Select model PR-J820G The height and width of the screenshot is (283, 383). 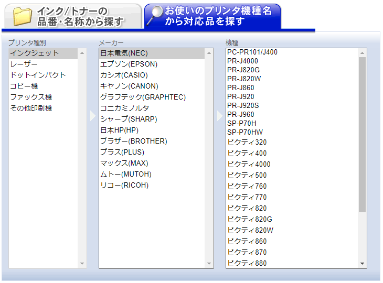coord(292,70)
